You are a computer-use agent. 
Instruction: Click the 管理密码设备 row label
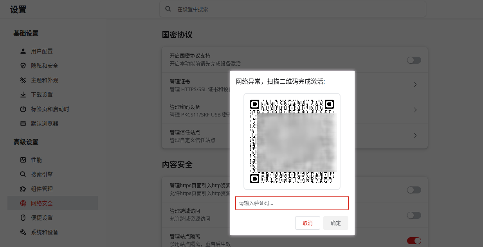[x=185, y=107]
